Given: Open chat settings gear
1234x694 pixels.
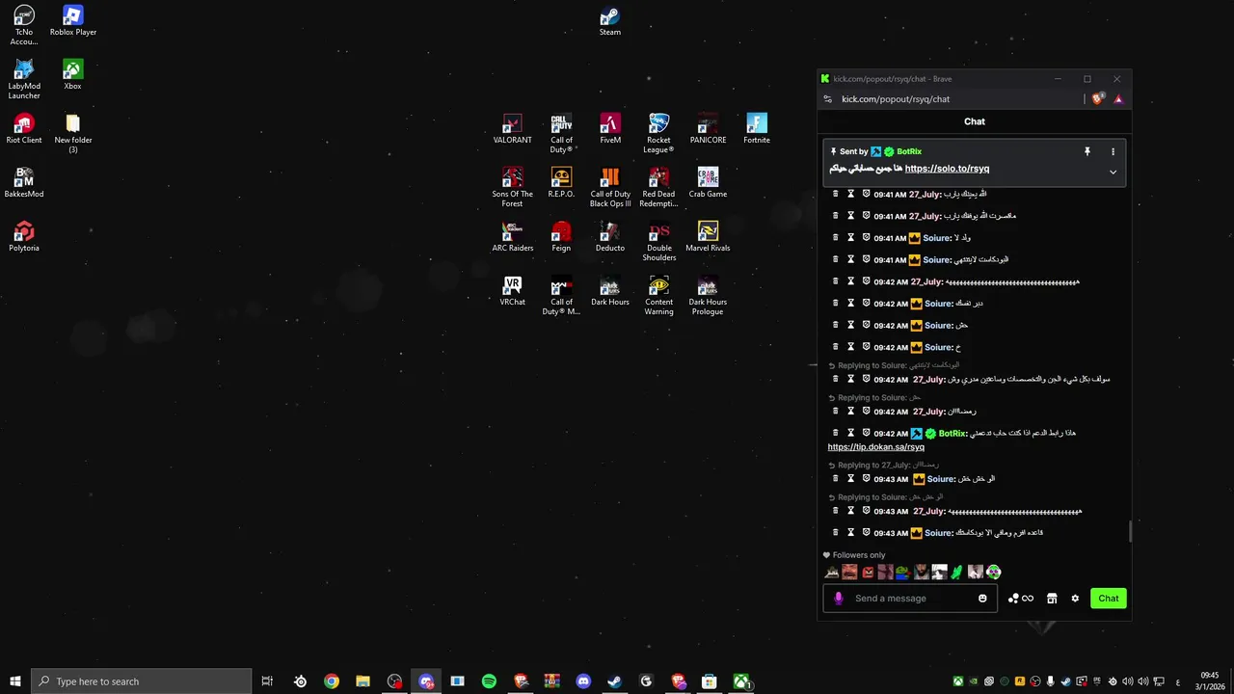Looking at the screenshot, I should (x=1075, y=599).
